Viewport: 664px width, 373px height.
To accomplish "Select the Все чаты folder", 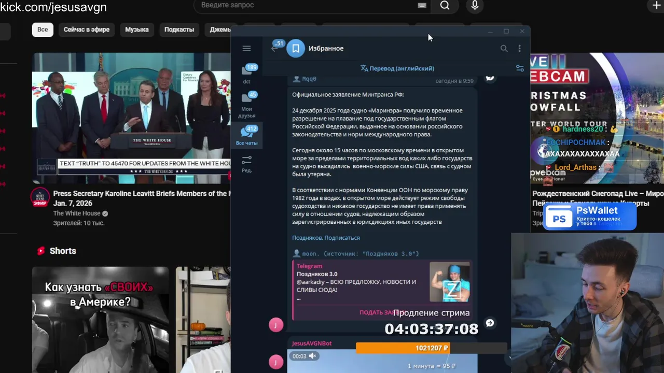I will click(x=247, y=136).
